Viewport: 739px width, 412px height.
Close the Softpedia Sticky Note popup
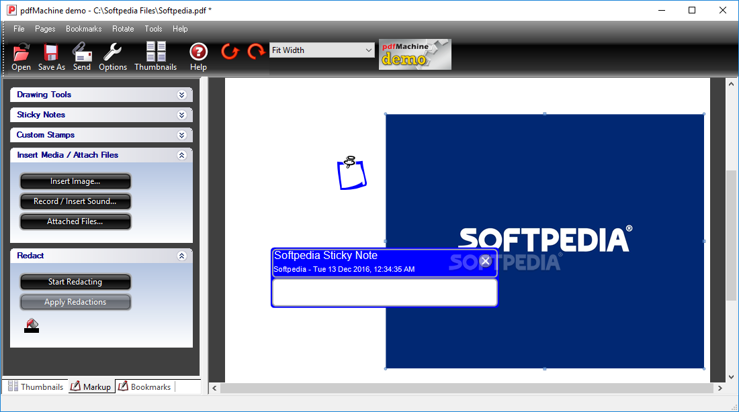point(486,261)
